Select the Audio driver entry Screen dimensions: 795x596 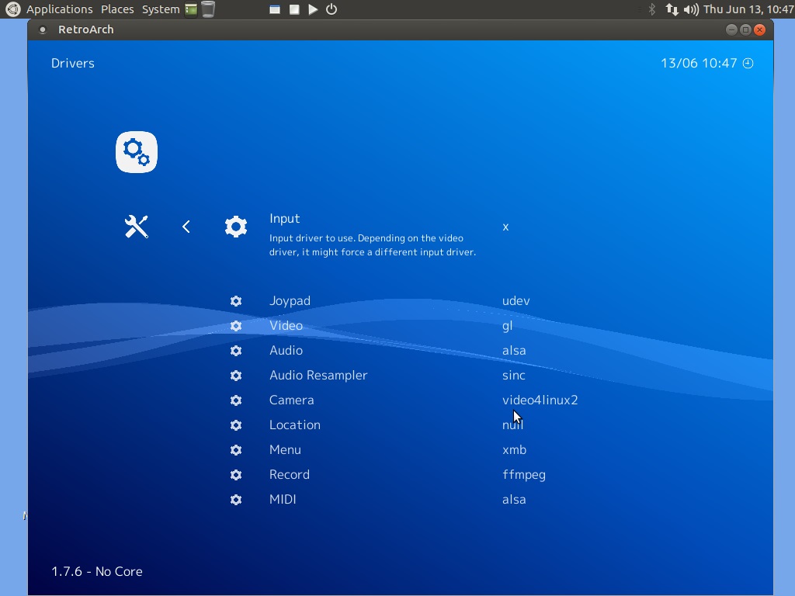[x=286, y=351]
